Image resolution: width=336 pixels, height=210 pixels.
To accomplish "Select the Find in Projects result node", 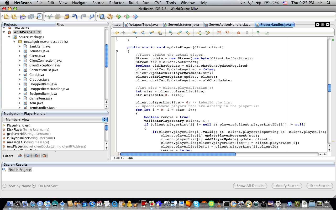I will point(20,170).
